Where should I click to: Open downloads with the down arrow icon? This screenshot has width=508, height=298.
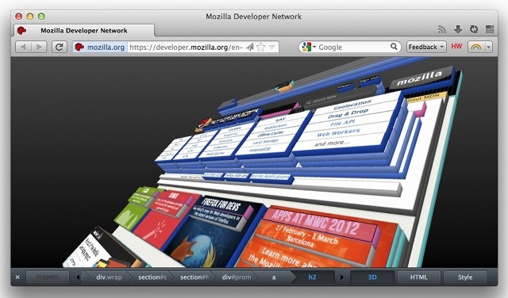coord(458,29)
